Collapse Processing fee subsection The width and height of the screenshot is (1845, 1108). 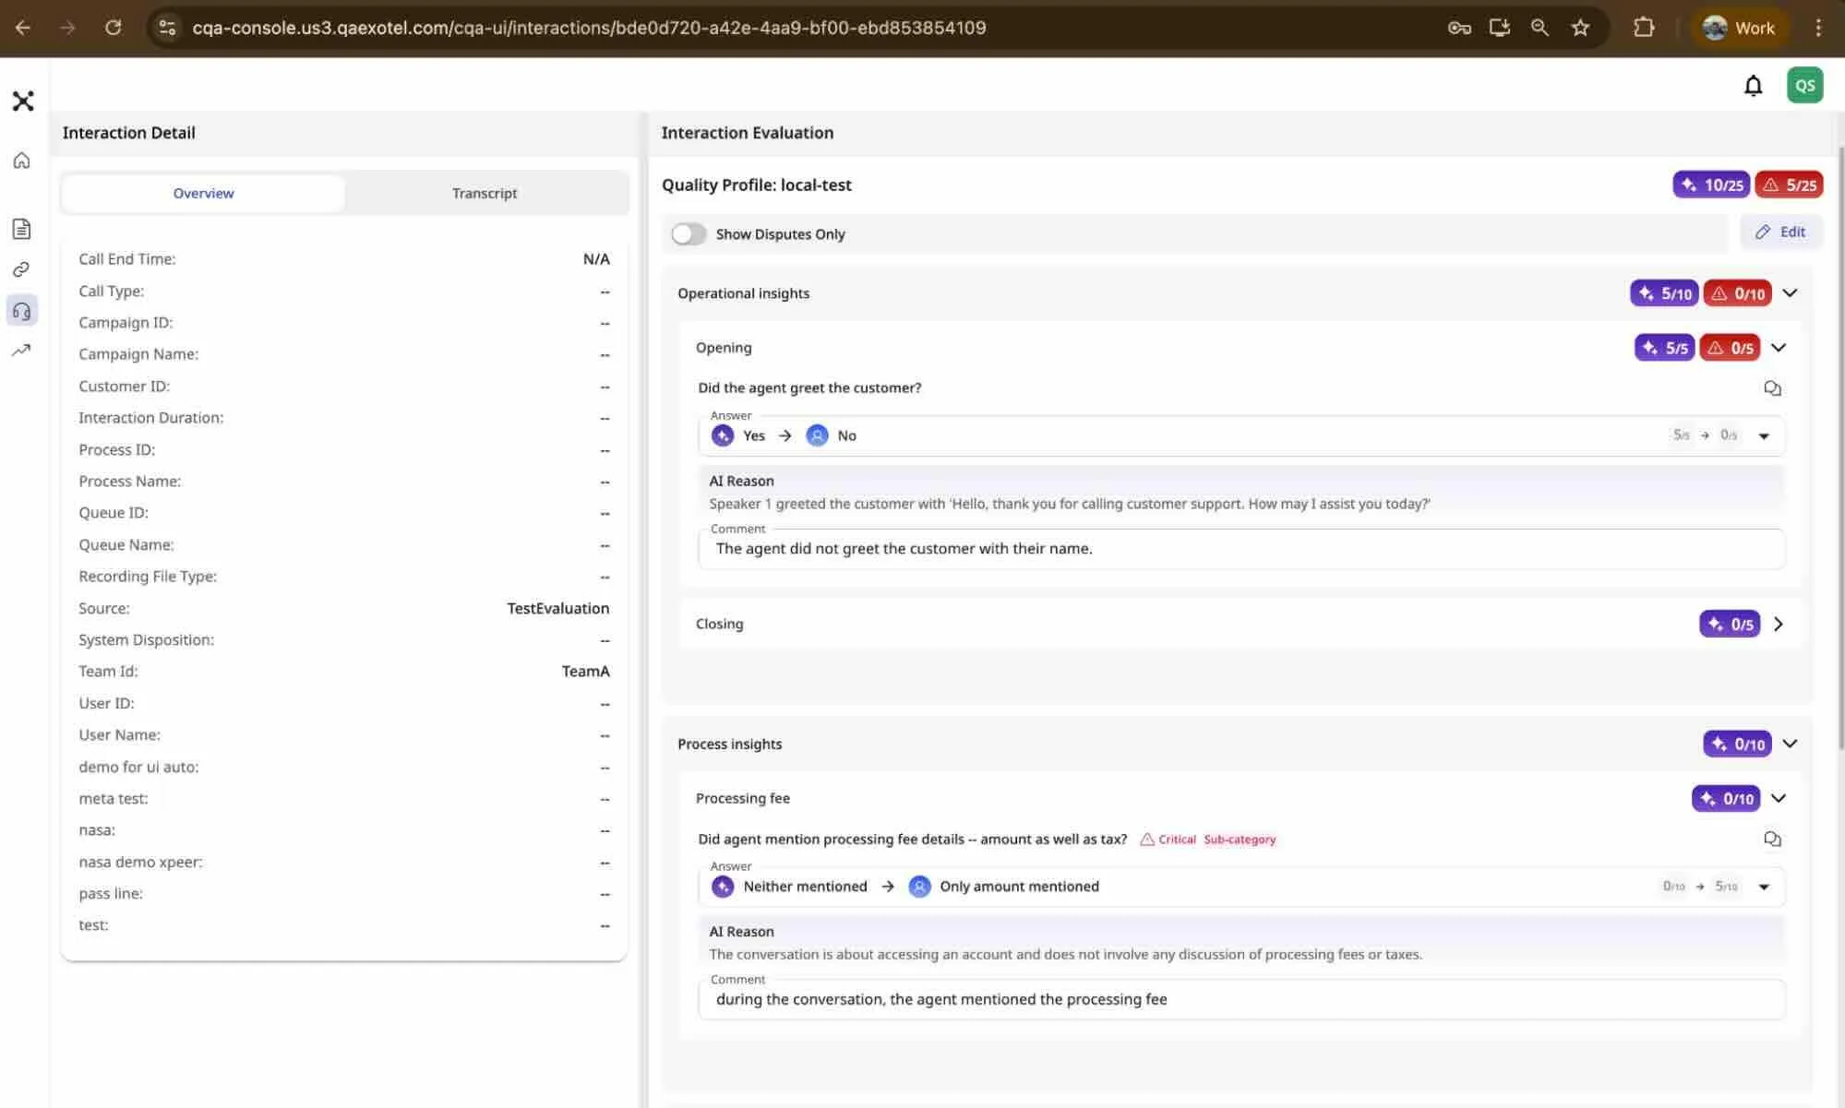click(1779, 798)
